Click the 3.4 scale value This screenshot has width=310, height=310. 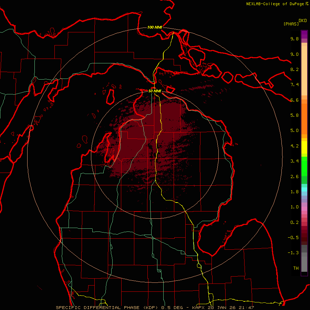click(x=294, y=161)
